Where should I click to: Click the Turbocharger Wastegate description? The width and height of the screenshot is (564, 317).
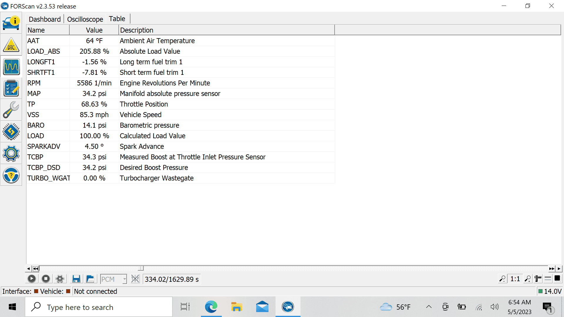(x=157, y=178)
